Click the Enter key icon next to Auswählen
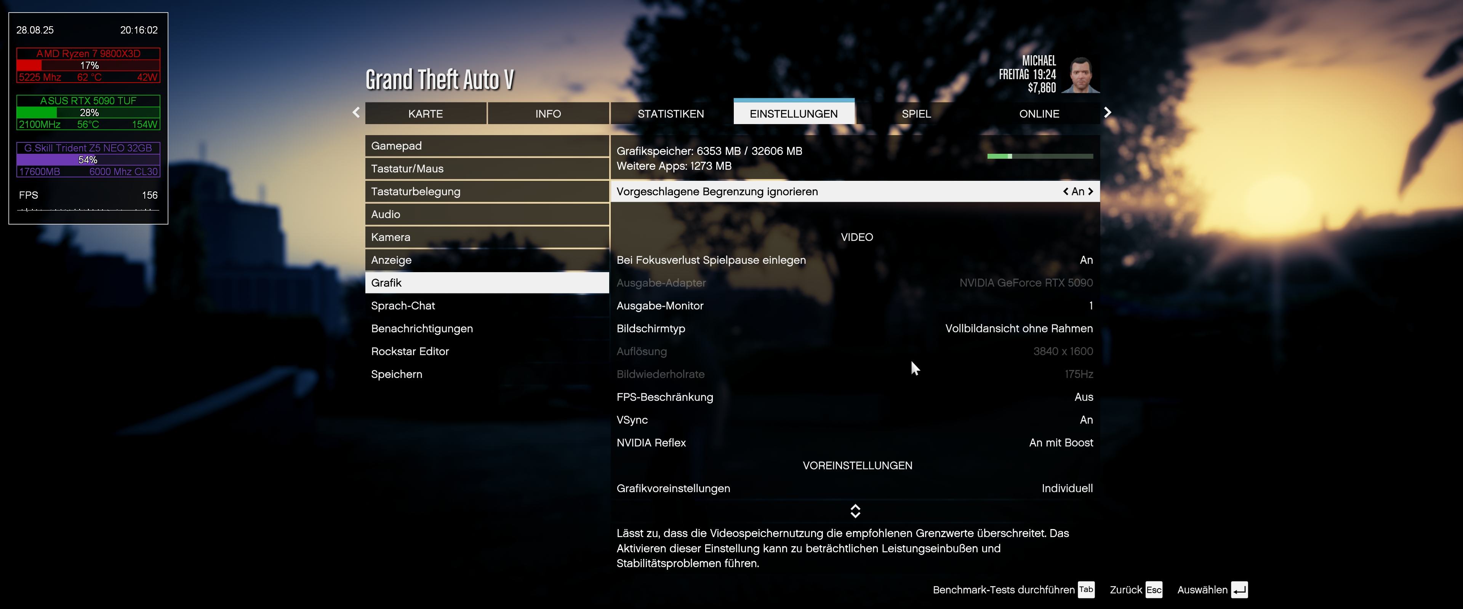The image size is (1463, 609). click(1239, 590)
